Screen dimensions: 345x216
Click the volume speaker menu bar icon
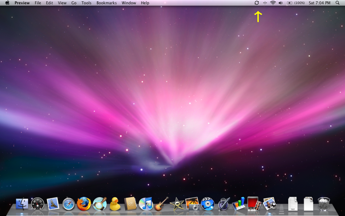[x=281, y=3]
